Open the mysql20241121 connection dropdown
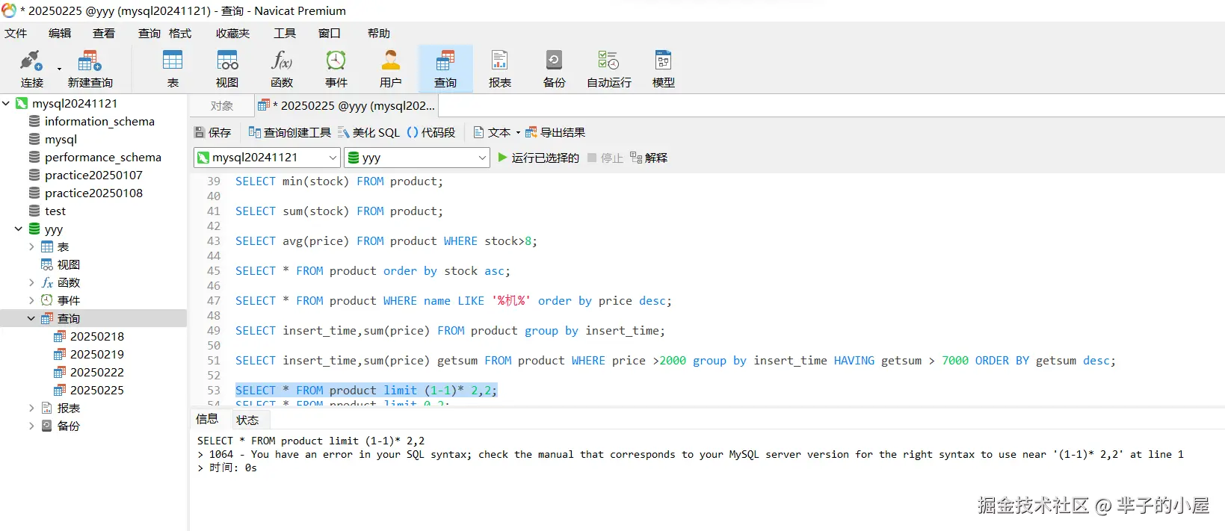This screenshot has height=531, width=1225. [x=267, y=158]
